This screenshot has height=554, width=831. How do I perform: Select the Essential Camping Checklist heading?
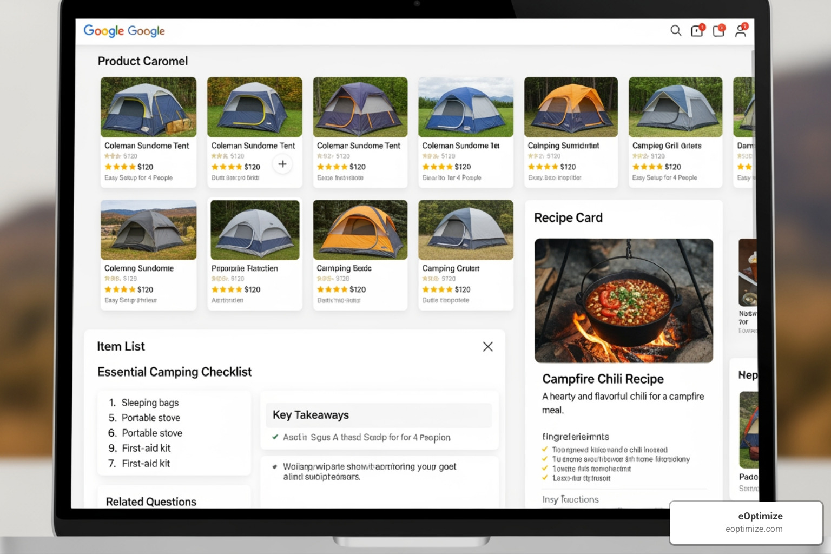point(174,372)
